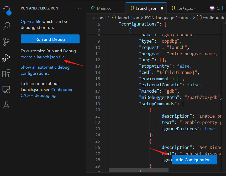This screenshot has width=226, height=176.
Task: Click the "MIMode": "gdb" line
Action: tap(159, 91)
